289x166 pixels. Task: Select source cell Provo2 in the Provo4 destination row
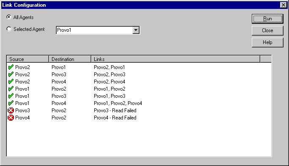[22, 82]
